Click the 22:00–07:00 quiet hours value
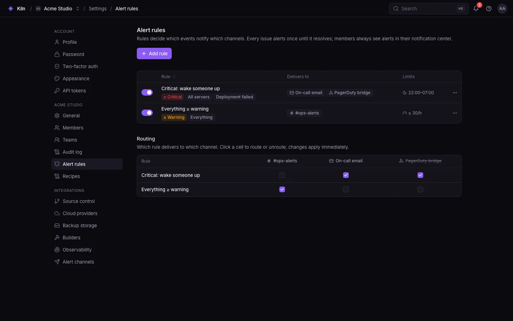 click(418, 93)
